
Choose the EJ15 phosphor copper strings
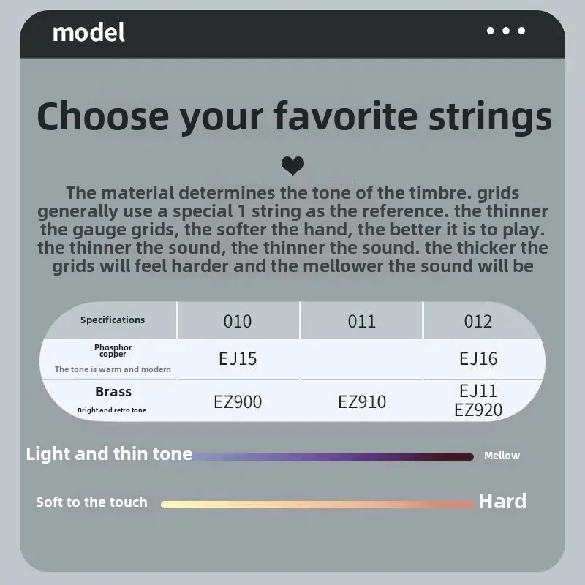(x=238, y=359)
